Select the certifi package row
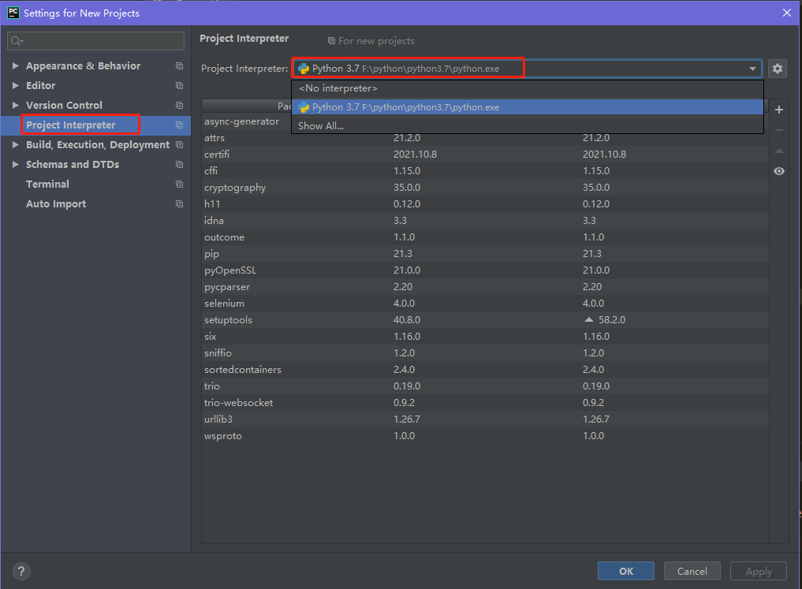802x589 pixels. point(485,155)
